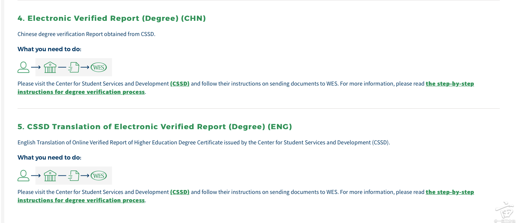This screenshot has width=516, height=223.
Task: Click the "English Translation of Online Verified Report" description
Action: (204, 142)
